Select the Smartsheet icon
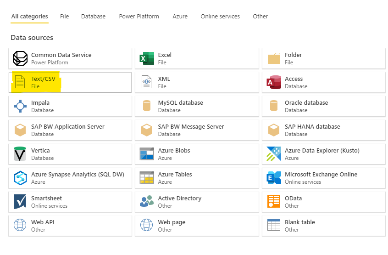 (20, 202)
